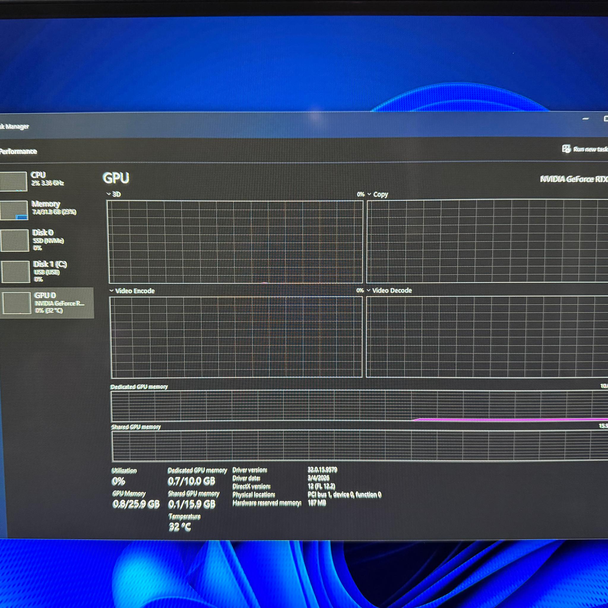This screenshot has width=608, height=608.
Task: Click the Copy engine graph area
Action: [487, 241]
